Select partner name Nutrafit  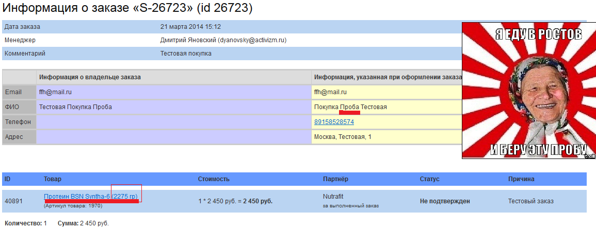334,197
